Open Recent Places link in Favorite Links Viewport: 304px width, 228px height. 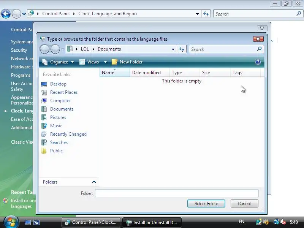click(64, 92)
